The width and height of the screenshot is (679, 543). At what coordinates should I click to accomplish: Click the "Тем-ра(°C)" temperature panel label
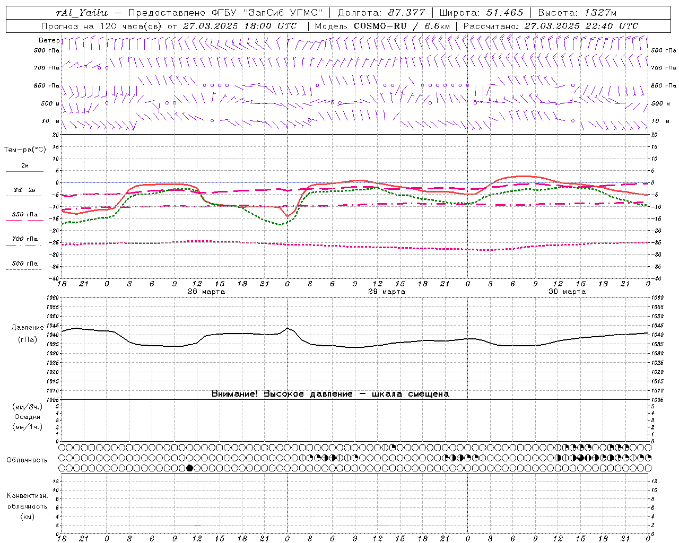click(25, 150)
